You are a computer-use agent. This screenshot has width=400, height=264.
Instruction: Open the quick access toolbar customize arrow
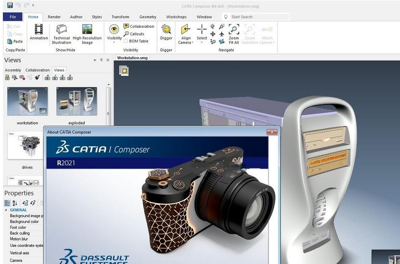click(33, 5)
